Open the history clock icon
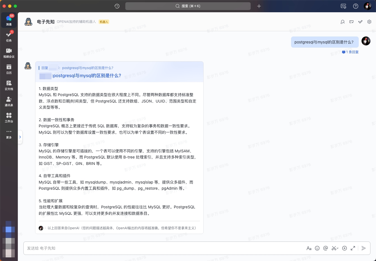The width and height of the screenshot is (376, 261). (x=117, y=6)
